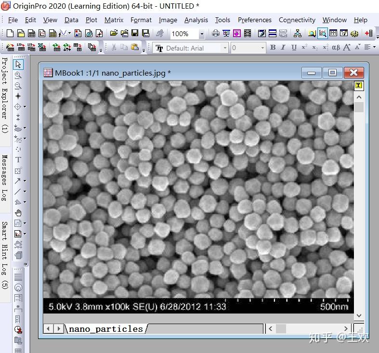Open the slide show of graphs
This screenshot has width=379, height=353.
point(226,33)
